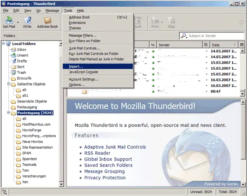247x196 pixels.
Task: Open the search magnifier options dropdown
Action: point(184,36)
